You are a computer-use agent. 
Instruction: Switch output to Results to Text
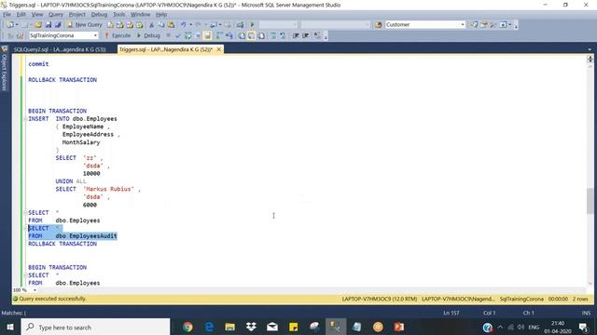click(242, 35)
